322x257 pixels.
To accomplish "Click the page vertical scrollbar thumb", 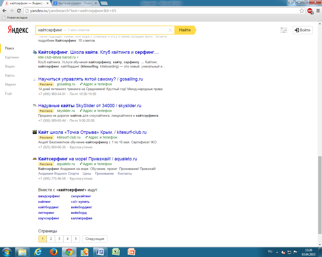I will pos(320,195).
